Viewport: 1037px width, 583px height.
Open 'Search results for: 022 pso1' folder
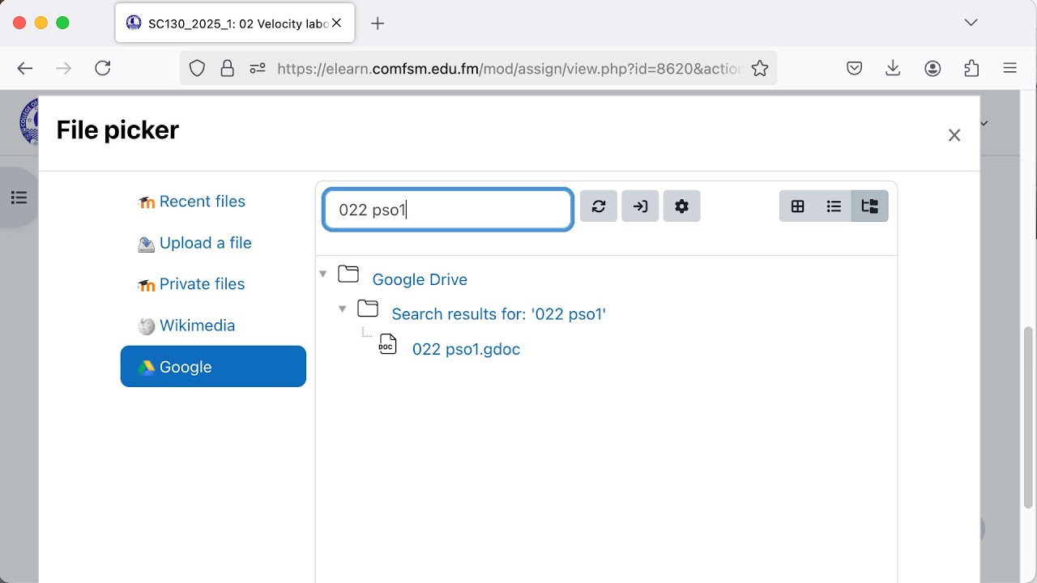pos(498,314)
